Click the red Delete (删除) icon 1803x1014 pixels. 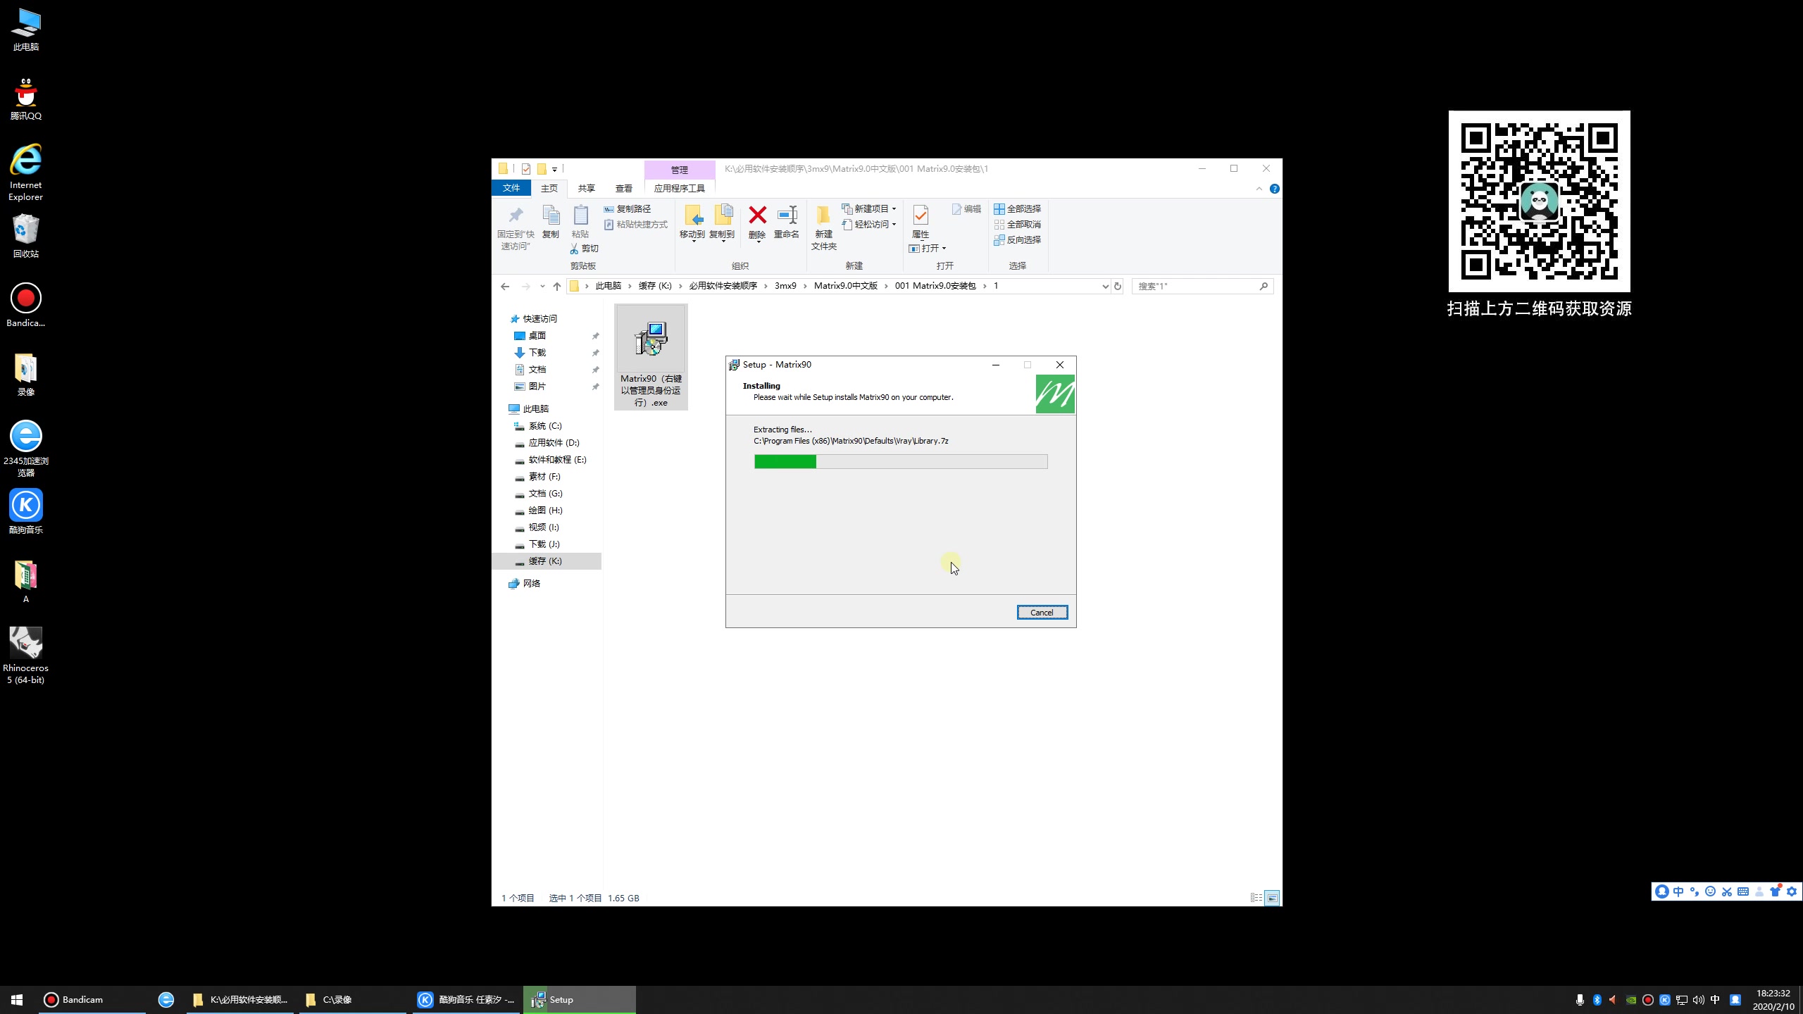coord(757,215)
